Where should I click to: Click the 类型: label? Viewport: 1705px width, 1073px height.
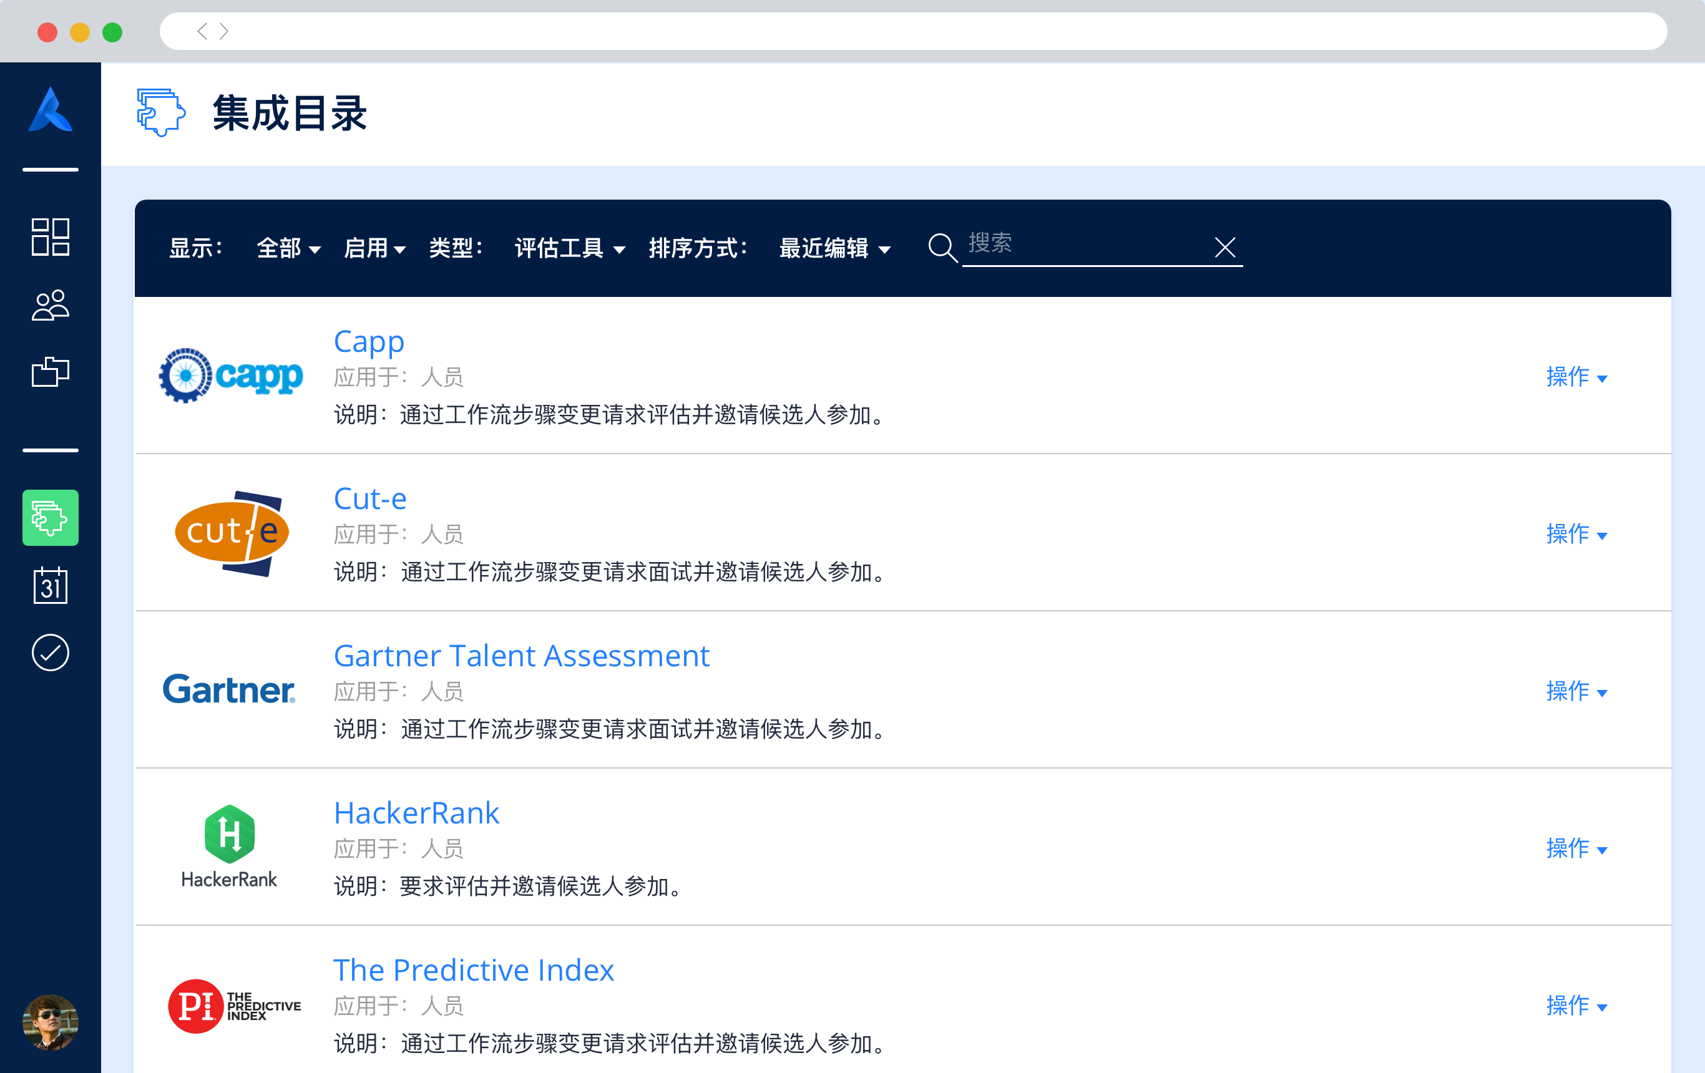point(456,248)
